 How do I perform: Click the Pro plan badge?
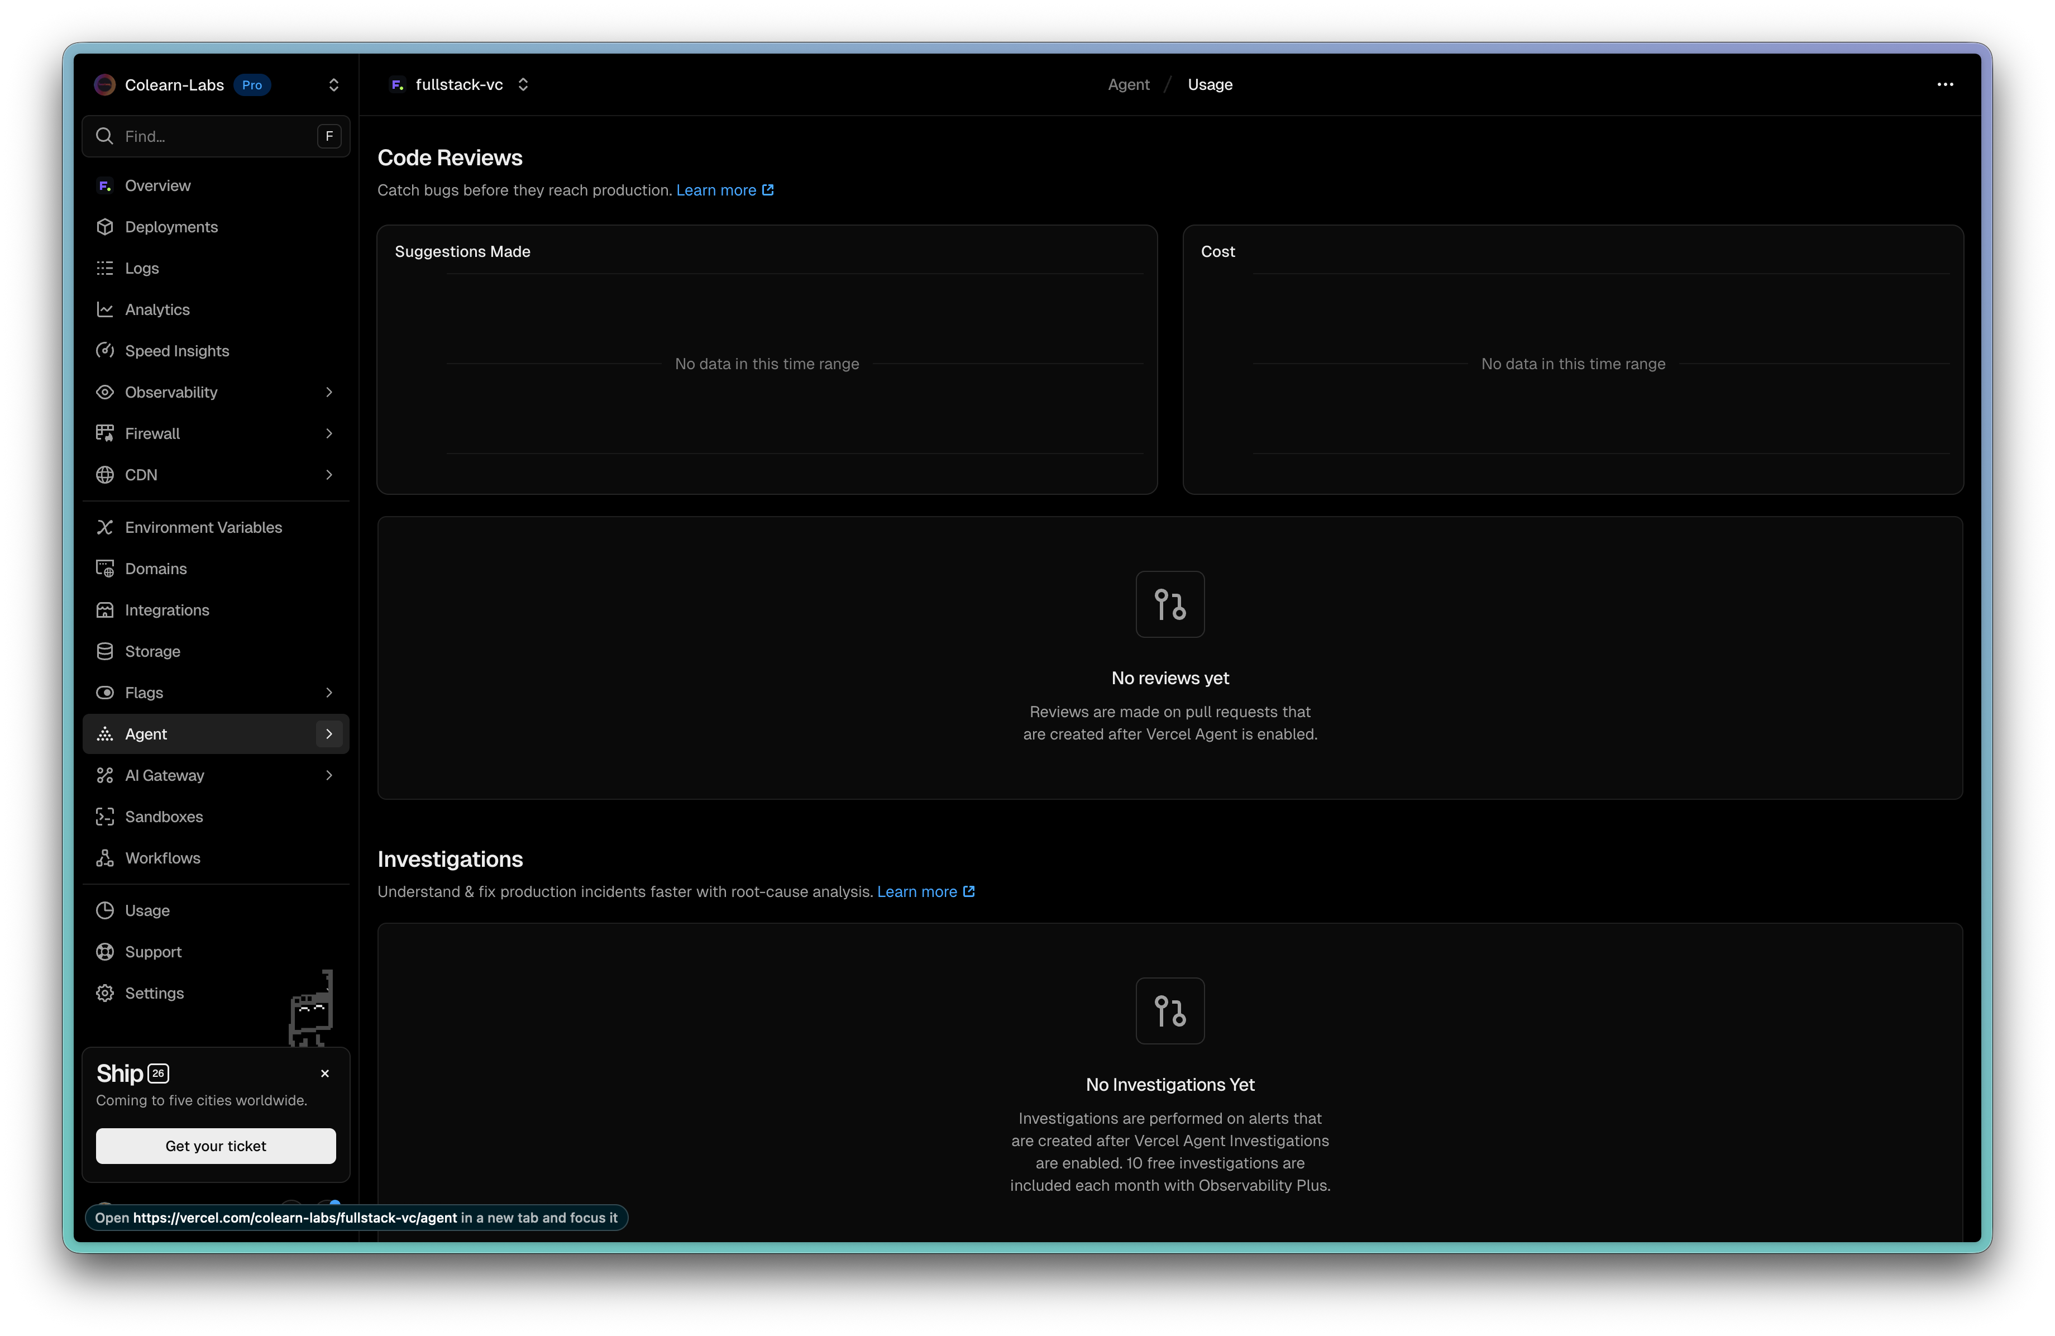[x=252, y=85]
